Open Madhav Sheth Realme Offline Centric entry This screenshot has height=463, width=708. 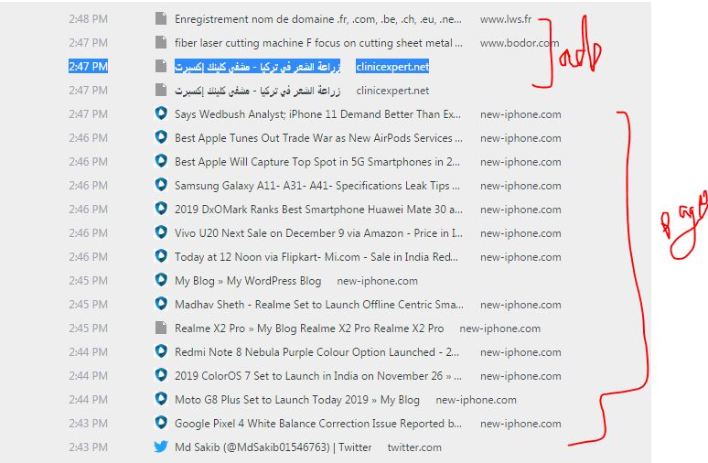click(x=317, y=304)
